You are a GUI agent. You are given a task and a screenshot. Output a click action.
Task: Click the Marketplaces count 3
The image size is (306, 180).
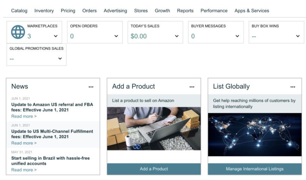click(29, 36)
